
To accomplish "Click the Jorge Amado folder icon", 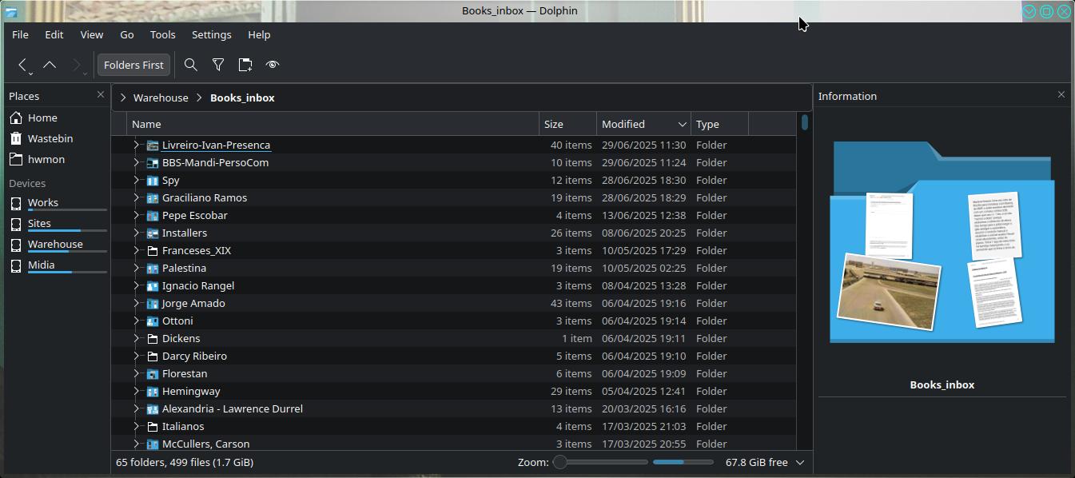I will (x=153, y=304).
